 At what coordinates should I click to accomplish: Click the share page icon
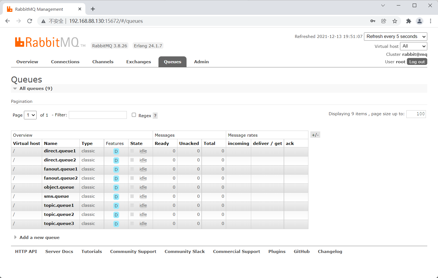(384, 21)
